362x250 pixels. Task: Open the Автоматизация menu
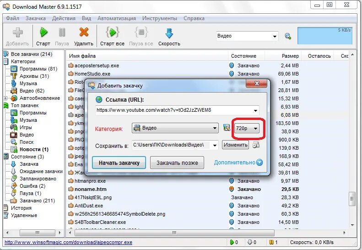(117, 18)
